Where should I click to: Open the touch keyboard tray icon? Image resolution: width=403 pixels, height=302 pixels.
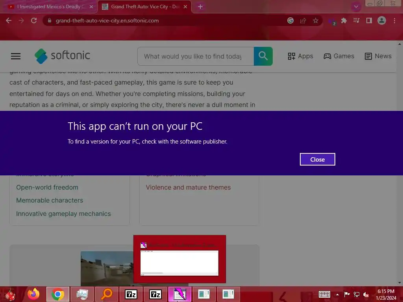click(324, 294)
